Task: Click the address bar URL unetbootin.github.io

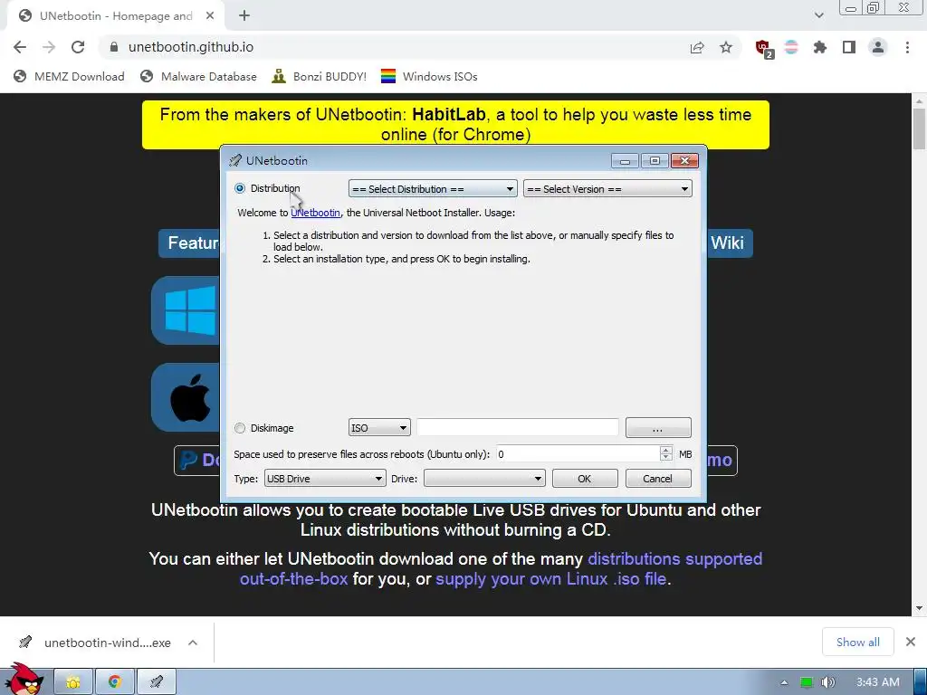Action: [x=191, y=47]
